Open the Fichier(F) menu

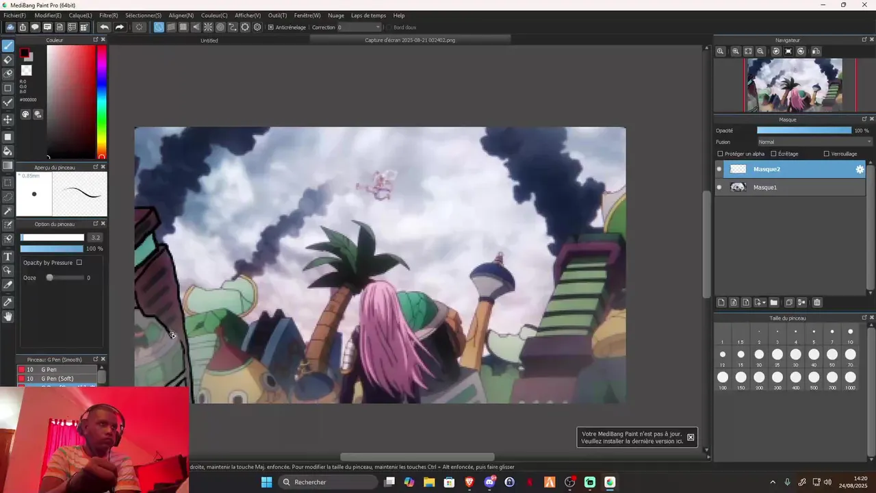(x=14, y=15)
